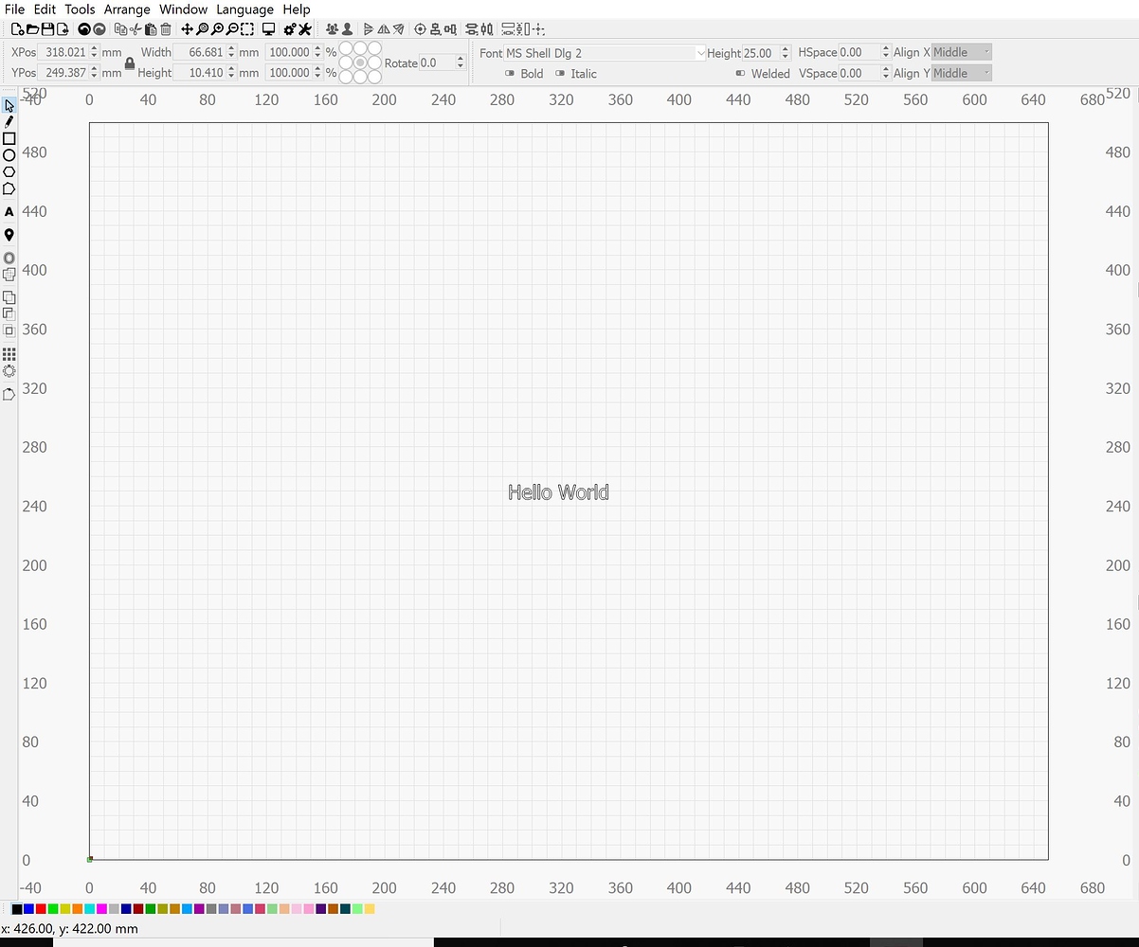The image size is (1139, 947).
Task: Click the Hello World text on canvas
Action: point(558,492)
